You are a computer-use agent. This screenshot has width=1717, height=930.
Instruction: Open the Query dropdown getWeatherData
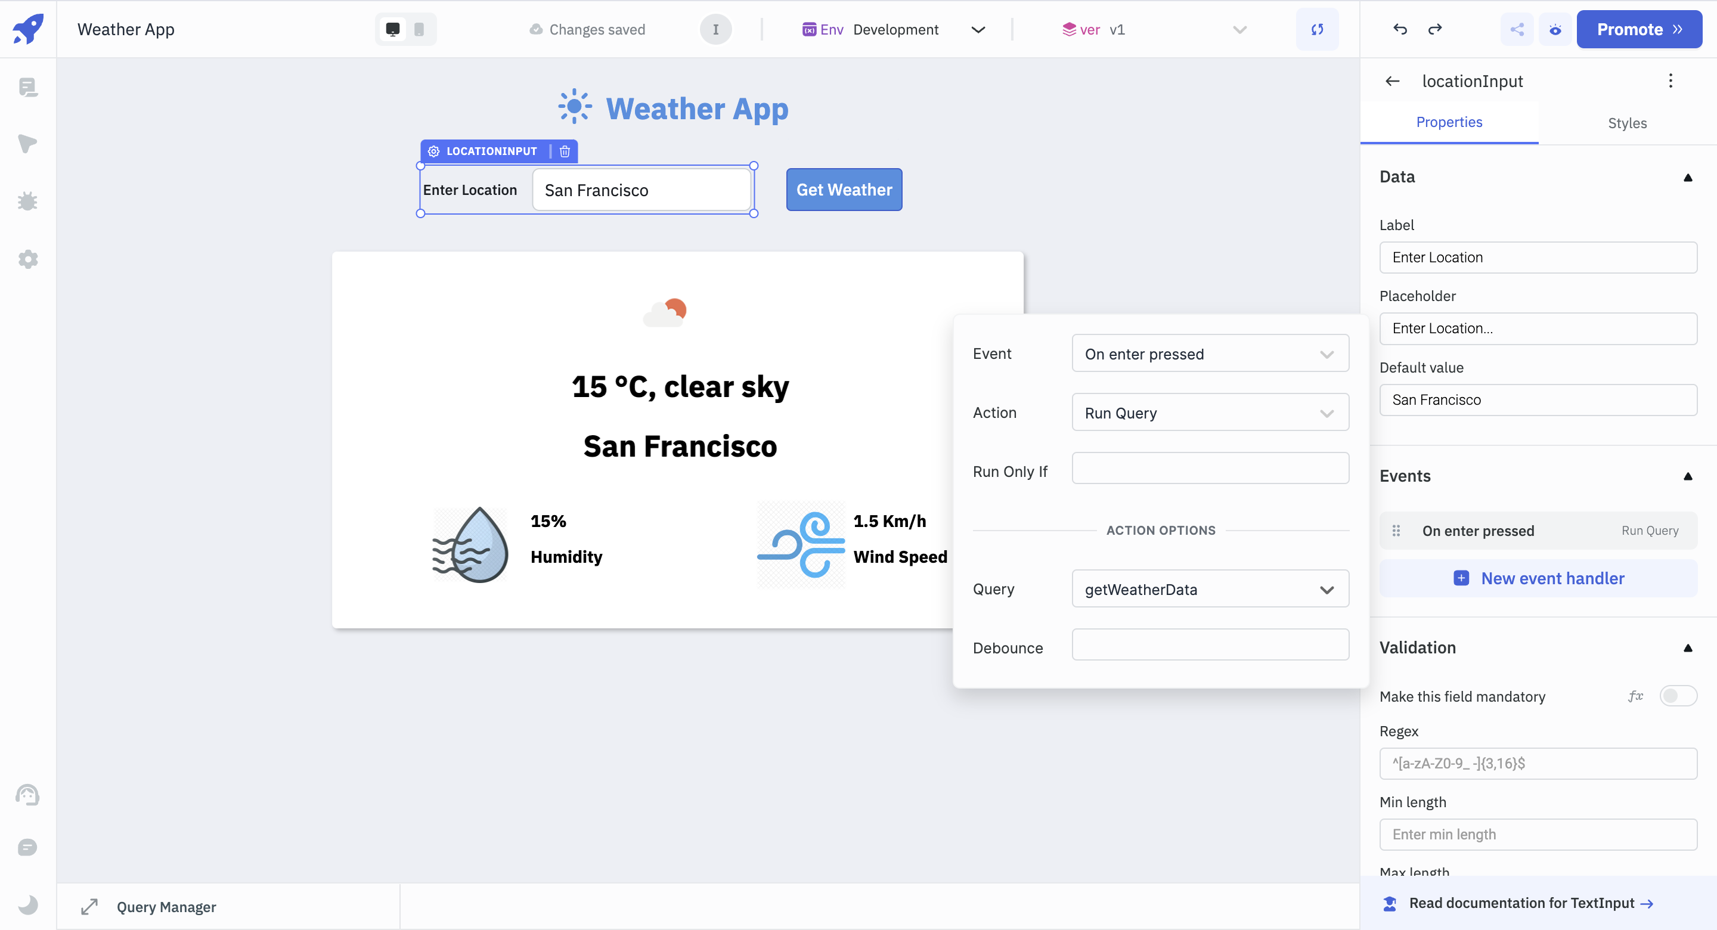(1210, 590)
